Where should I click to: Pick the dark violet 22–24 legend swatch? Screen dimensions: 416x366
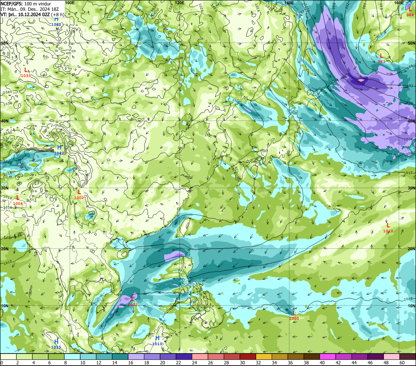click(184, 356)
